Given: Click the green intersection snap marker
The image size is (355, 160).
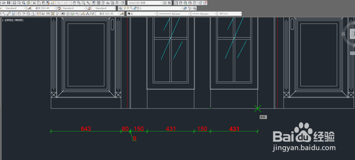Looking at the screenshot, I should click(x=258, y=108).
